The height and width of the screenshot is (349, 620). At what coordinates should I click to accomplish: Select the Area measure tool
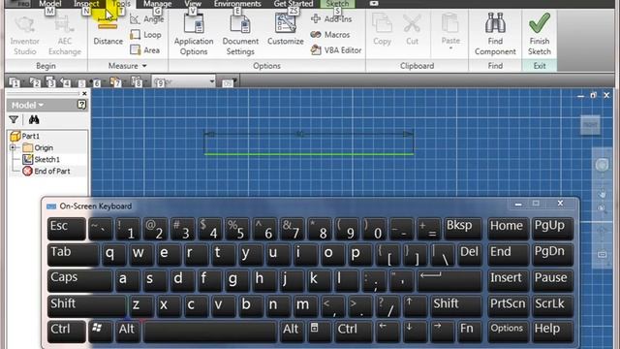coord(145,50)
